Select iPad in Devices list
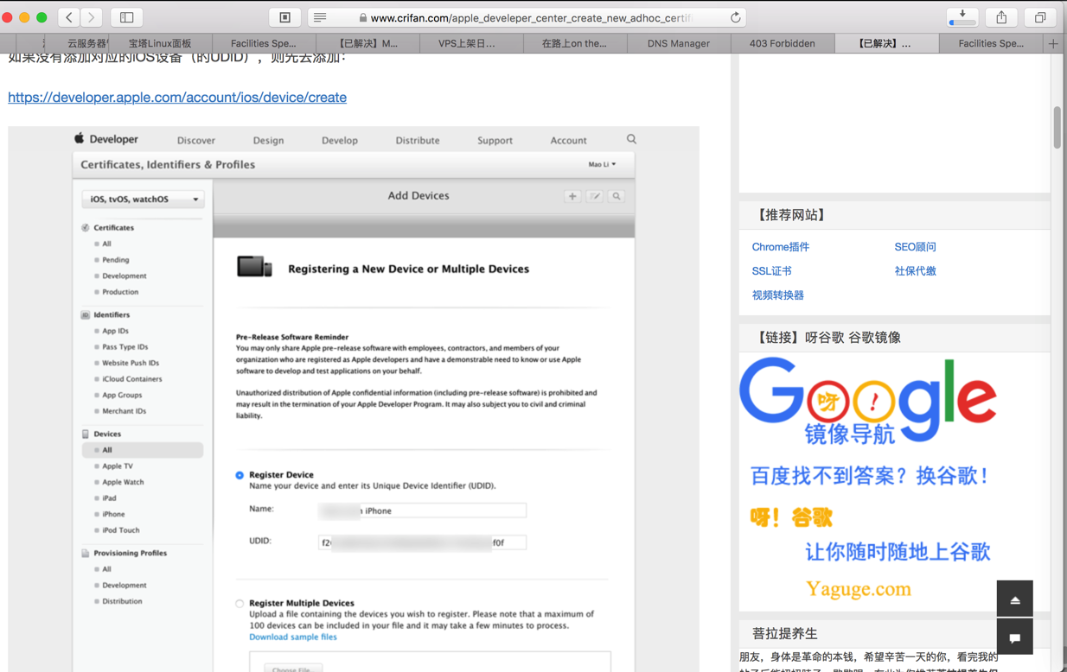Image resolution: width=1067 pixels, height=672 pixels. (x=109, y=498)
